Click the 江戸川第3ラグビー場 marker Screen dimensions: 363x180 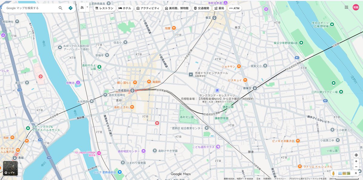tap(341, 92)
